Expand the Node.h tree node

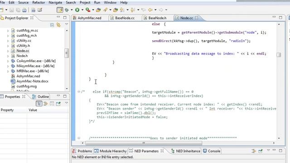8,56
